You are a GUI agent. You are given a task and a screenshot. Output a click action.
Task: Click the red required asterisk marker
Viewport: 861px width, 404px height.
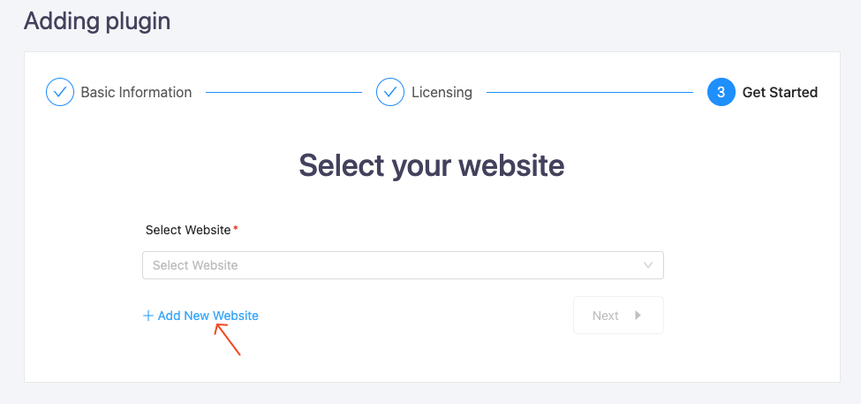[x=236, y=228]
